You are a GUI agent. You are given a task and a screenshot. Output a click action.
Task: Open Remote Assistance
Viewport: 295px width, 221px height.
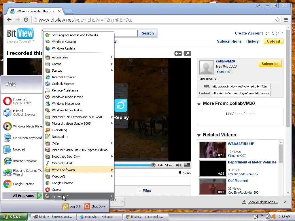pos(79,90)
